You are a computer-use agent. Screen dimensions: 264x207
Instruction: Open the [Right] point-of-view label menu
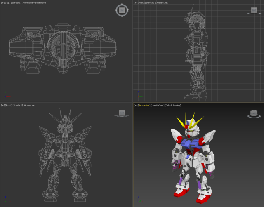(x=141, y=2)
